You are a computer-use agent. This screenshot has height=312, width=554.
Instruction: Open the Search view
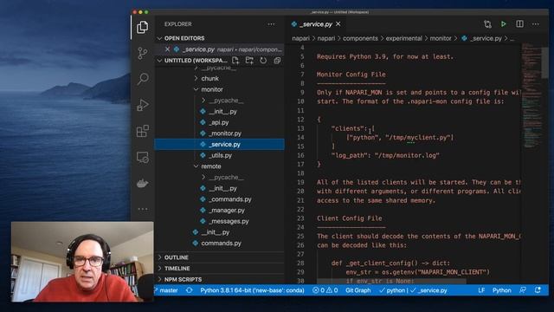coord(143,79)
